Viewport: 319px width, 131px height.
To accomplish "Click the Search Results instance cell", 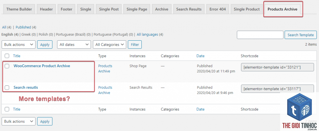I will (141, 88).
